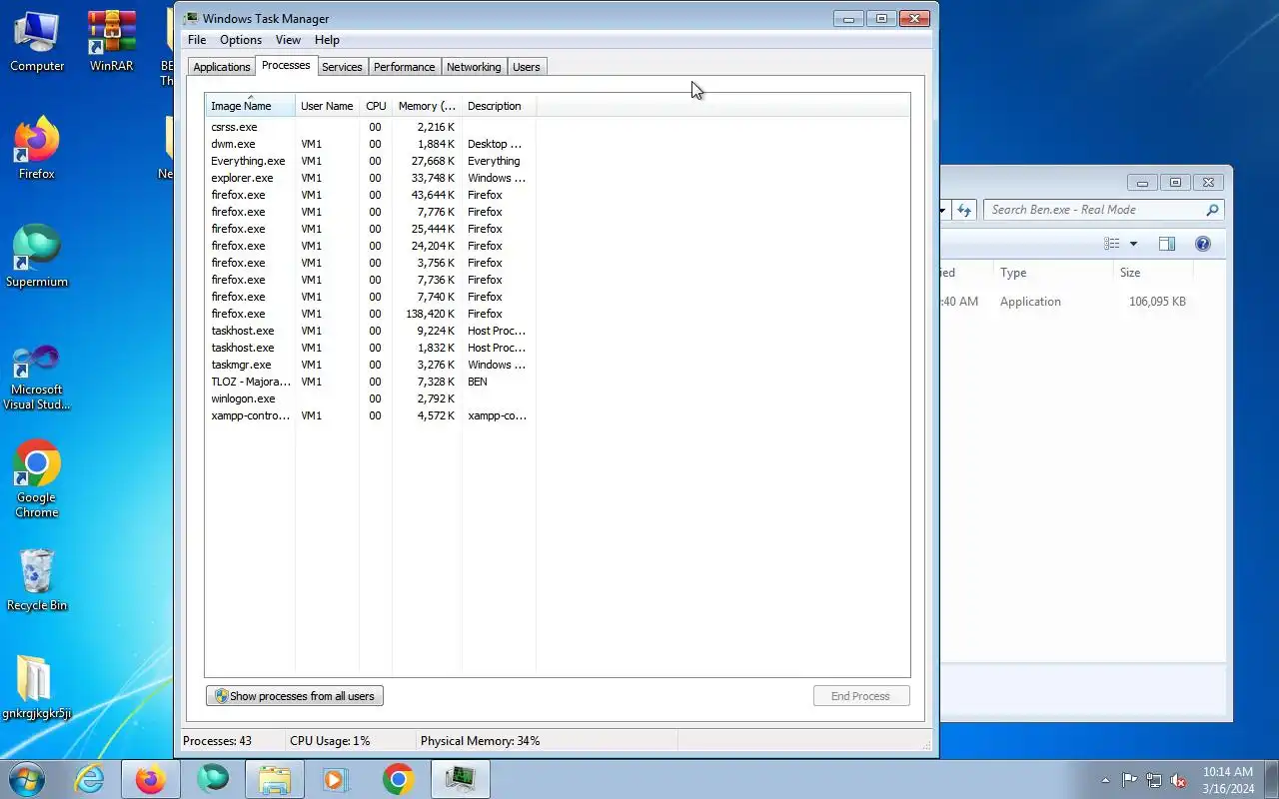Screen dimensions: 1279x799
Task: Click the End Process button
Action: coord(860,696)
